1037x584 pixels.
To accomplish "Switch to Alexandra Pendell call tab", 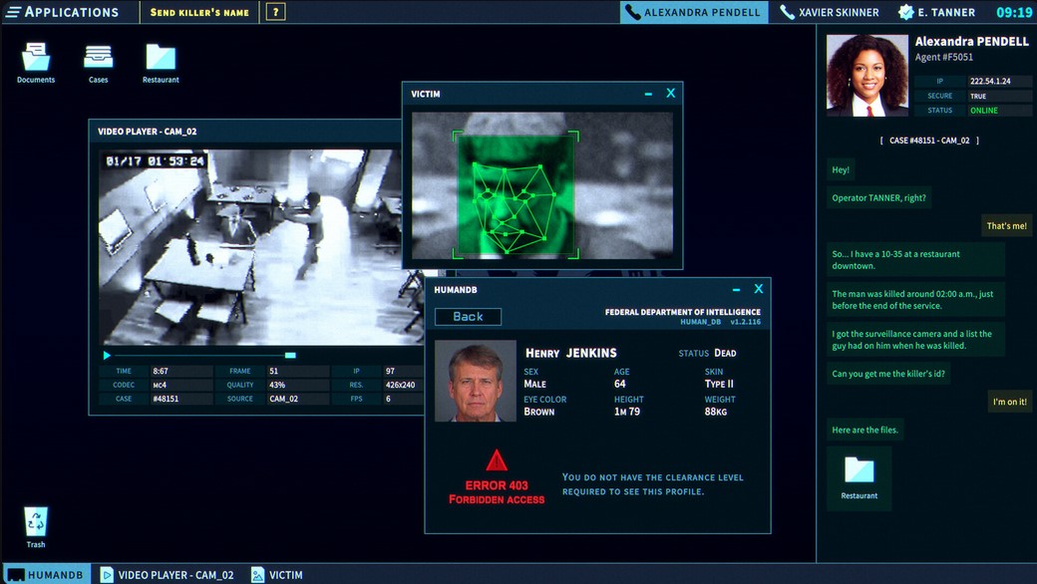I will (694, 12).
